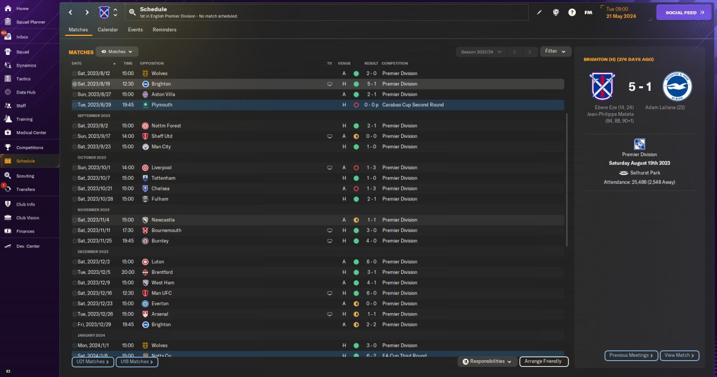Select the Man UFC 6 - 0 row
The height and width of the screenshot is (377, 717).
pos(318,293)
